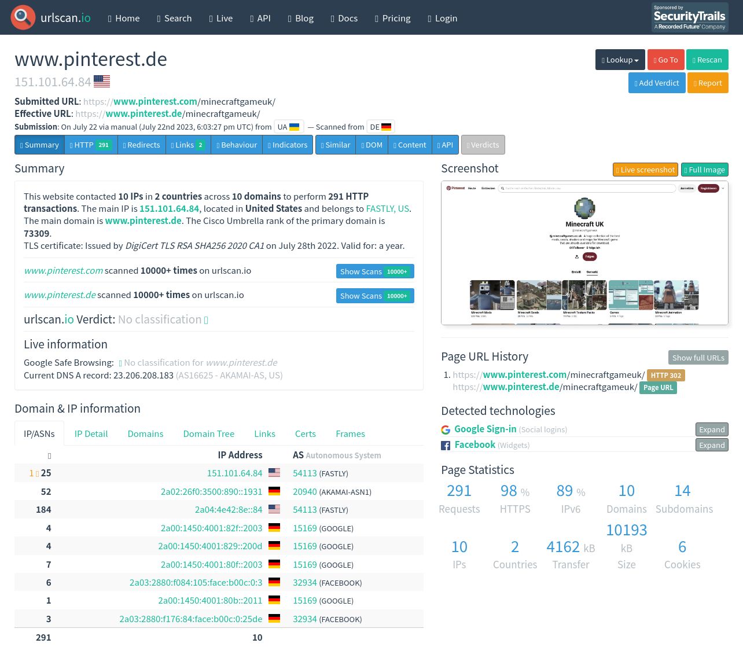Image resolution: width=743 pixels, height=647 pixels.
Task: Open the main IP link 151.101.64.84 in summary
Action: coord(169,208)
